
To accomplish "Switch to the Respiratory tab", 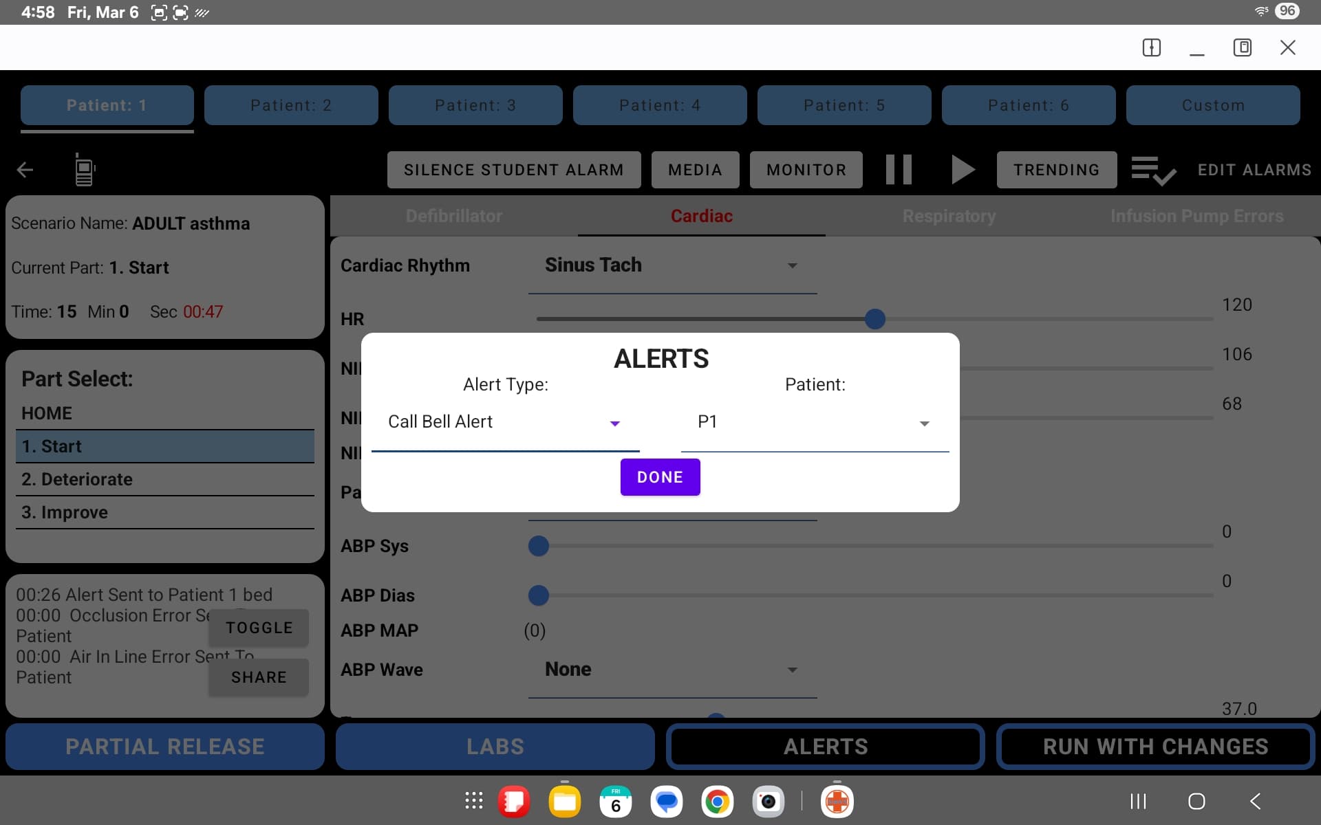I will tap(949, 216).
